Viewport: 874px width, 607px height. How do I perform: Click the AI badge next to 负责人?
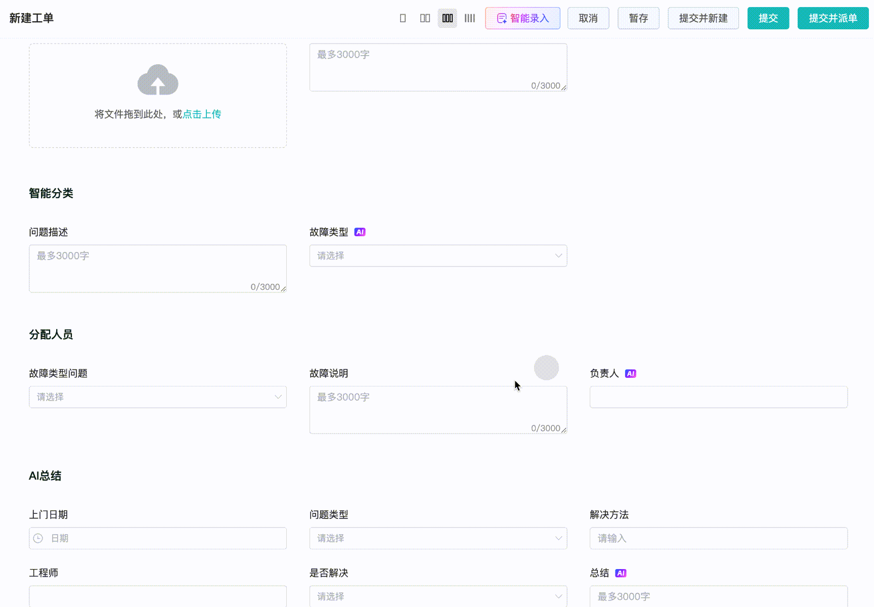click(630, 374)
